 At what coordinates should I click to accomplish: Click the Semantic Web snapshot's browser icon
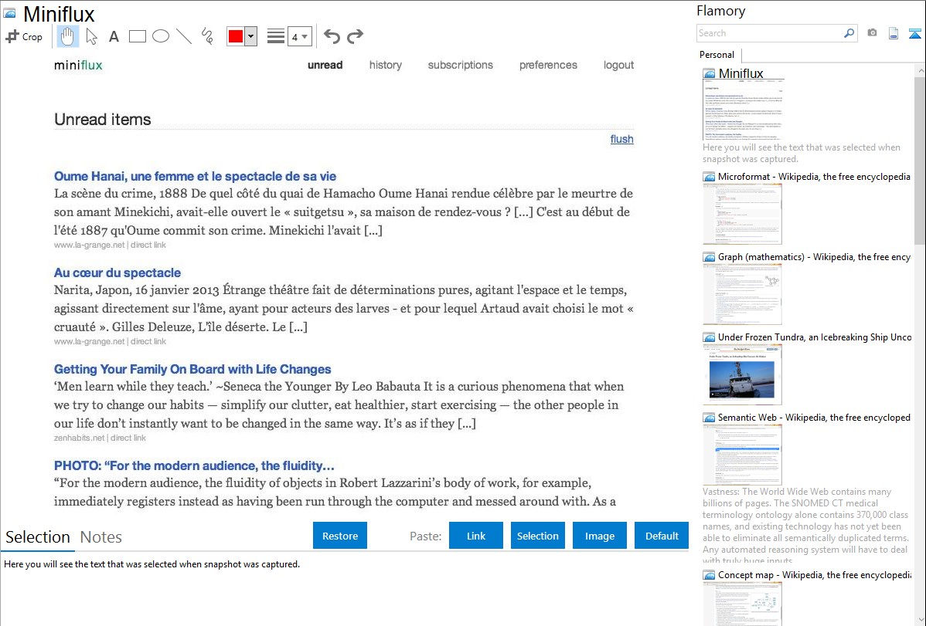[x=709, y=418]
